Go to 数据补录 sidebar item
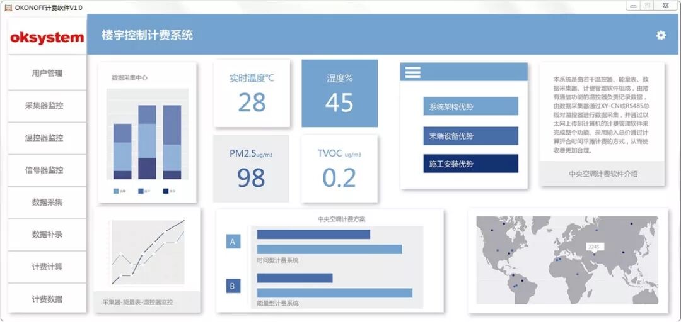The width and height of the screenshot is (681, 322). pos(47,235)
